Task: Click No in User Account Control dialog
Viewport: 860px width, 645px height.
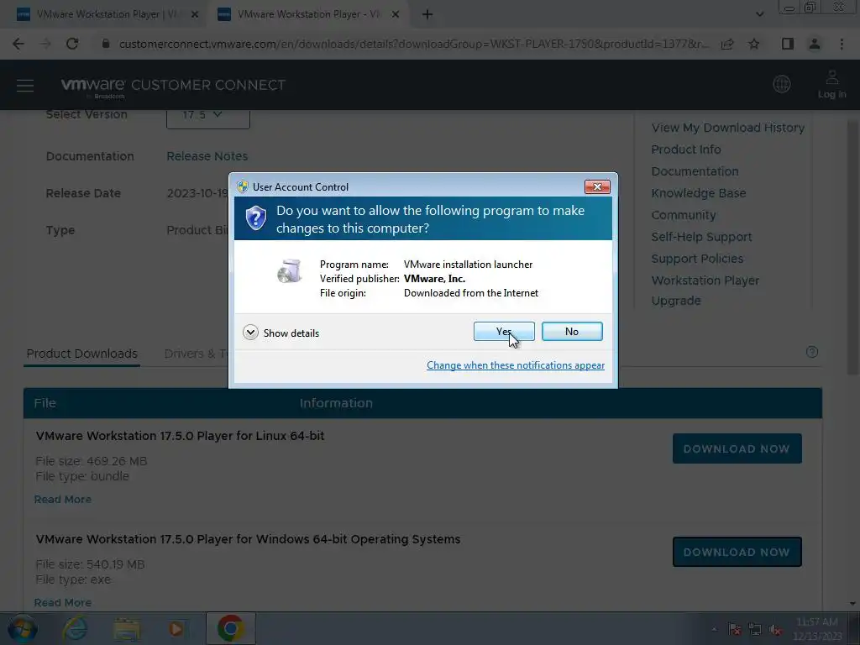Action: tap(571, 331)
